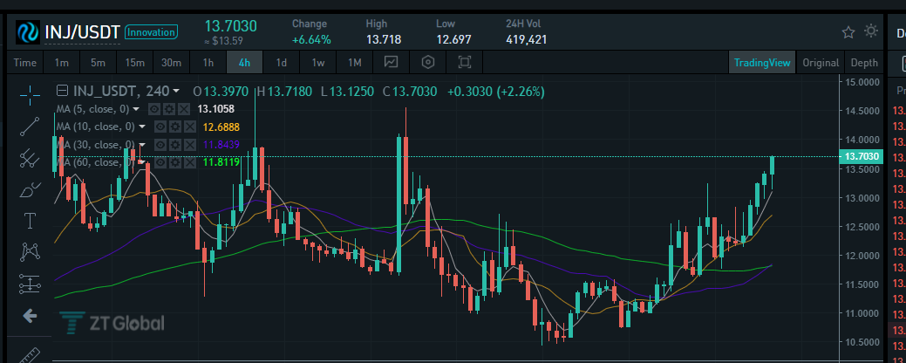Screen dimensions: 906x363
Task: Click the MA (5, close, 0) legend label
Action: click(92, 109)
